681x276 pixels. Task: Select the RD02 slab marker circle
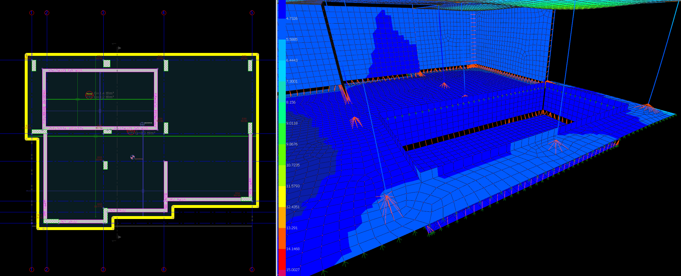pos(89,95)
